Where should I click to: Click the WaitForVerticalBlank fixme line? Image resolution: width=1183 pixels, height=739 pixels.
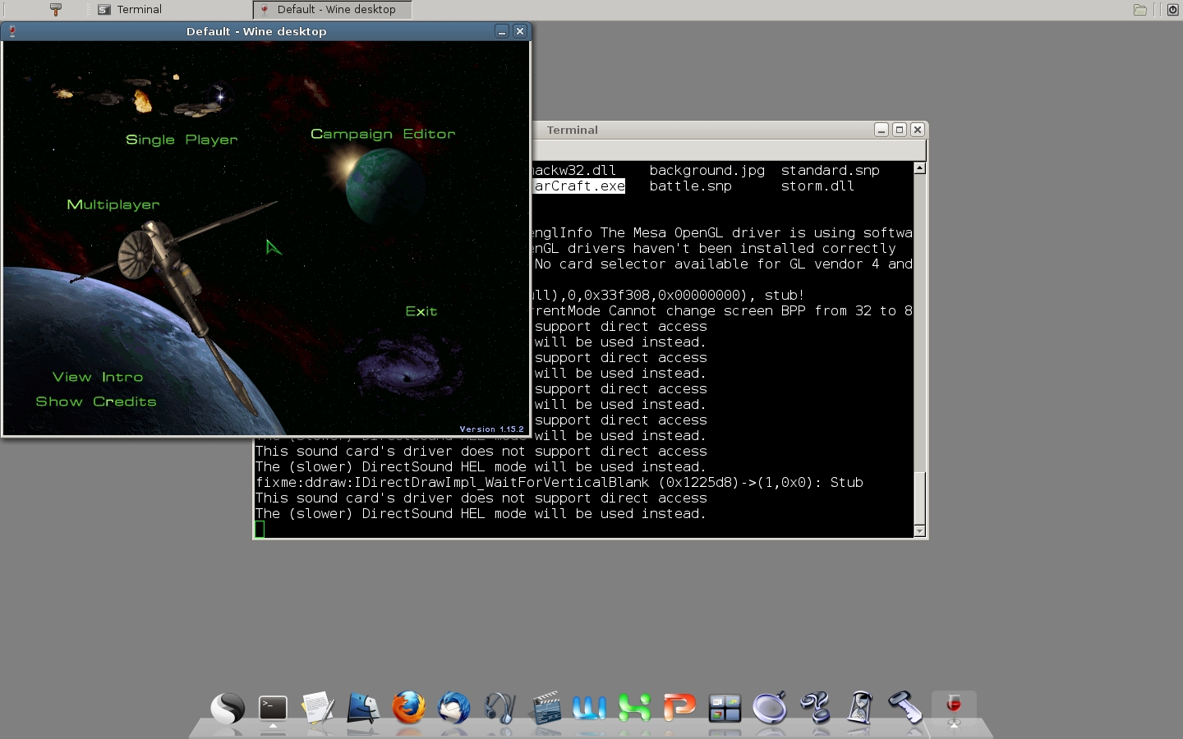(559, 483)
